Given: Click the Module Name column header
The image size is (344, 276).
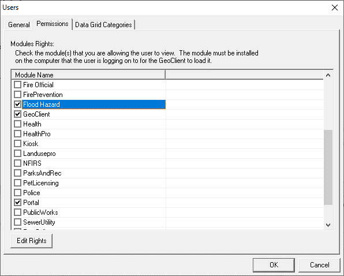Looking at the screenshot, I should pos(88,75).
